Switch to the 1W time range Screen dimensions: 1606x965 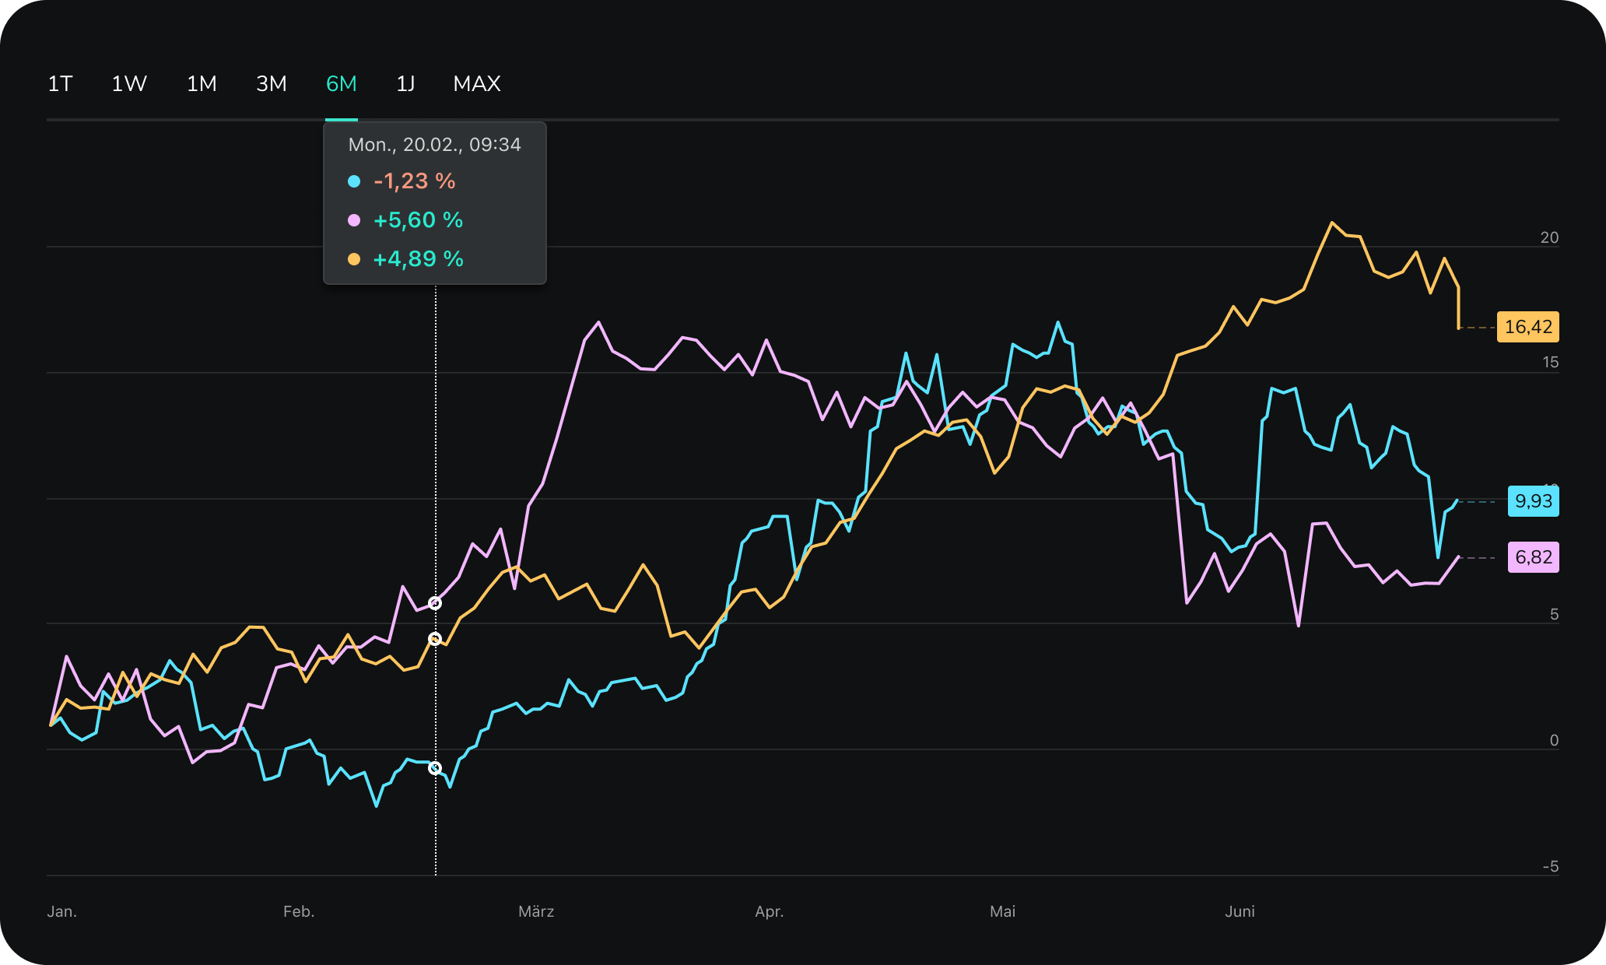(x=129, y=84)
